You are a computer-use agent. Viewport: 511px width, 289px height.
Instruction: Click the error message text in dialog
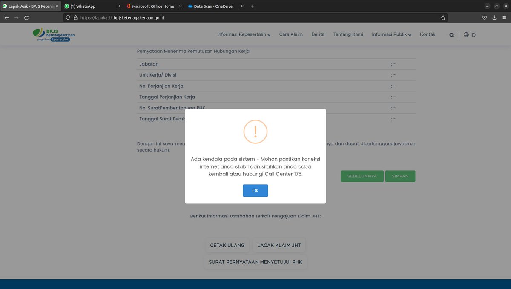(x=255, y=166)
